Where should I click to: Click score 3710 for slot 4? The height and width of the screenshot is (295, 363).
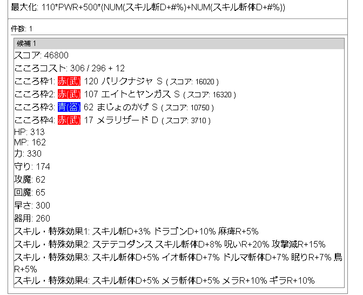(186, 120)
